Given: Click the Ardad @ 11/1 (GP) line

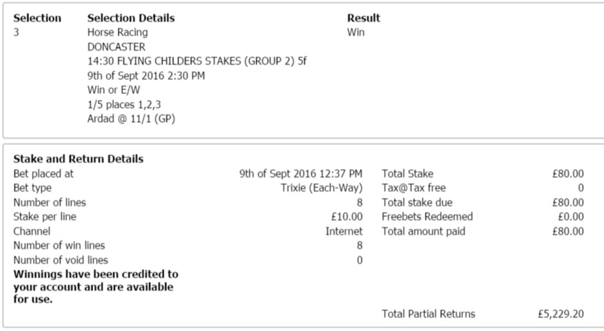Looking at the screenshot, I should tap(131, 119).
